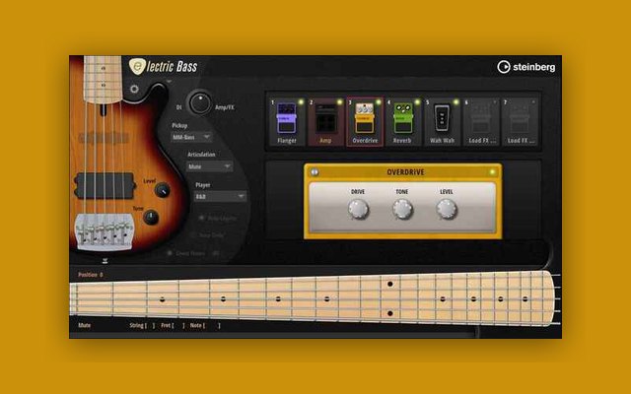
Task: Toggle the Wah Wah slot power LED
Action: click(456, 102)
